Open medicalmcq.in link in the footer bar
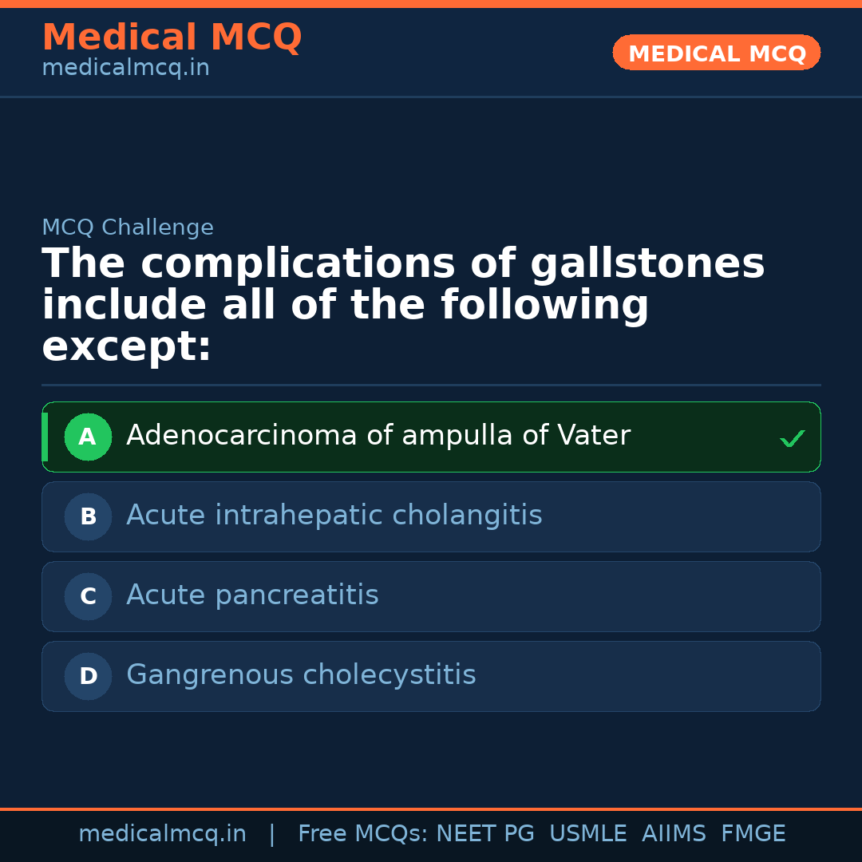 coord(162,834)
